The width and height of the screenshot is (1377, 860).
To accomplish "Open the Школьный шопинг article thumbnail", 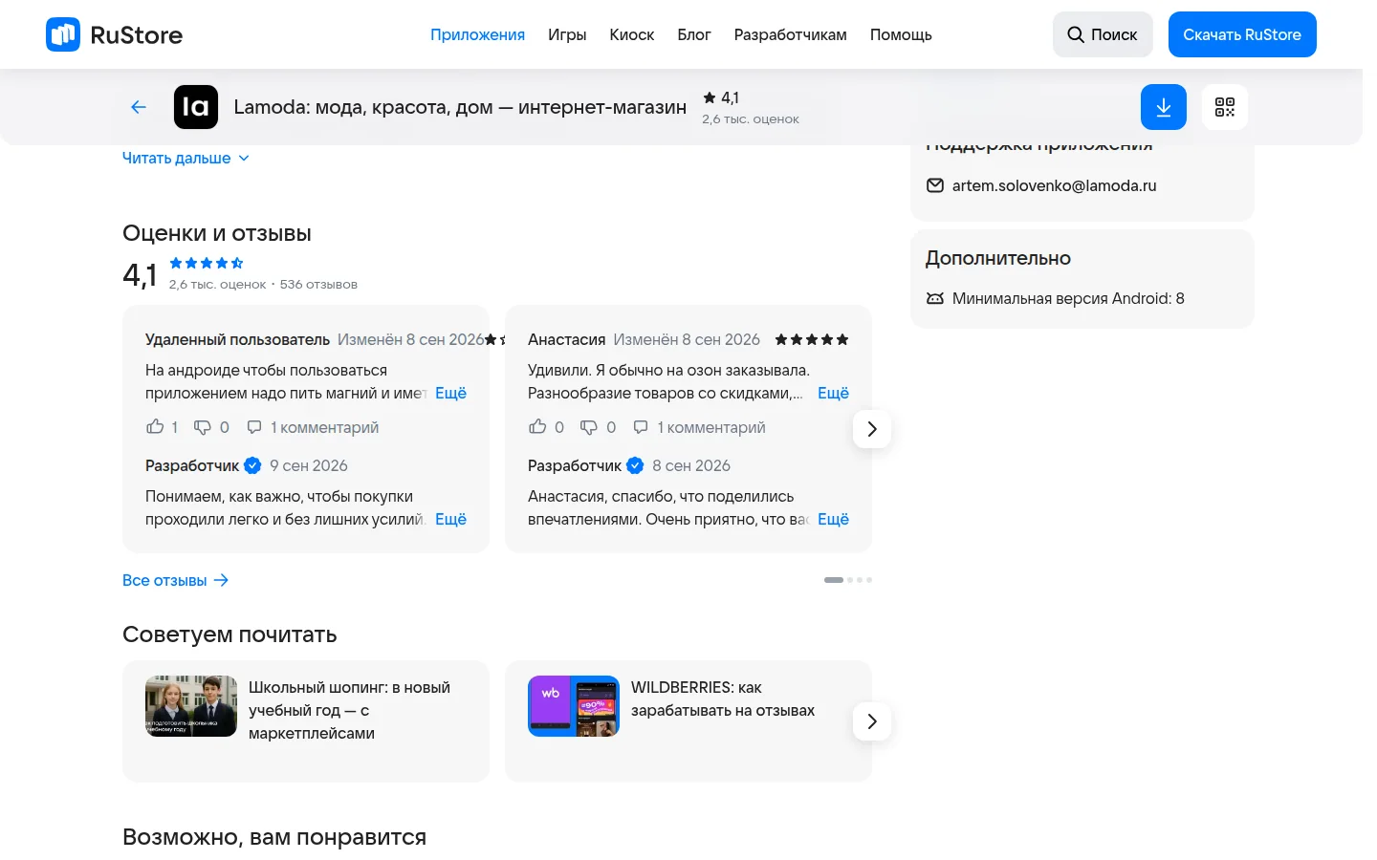I will pos(191,706).
